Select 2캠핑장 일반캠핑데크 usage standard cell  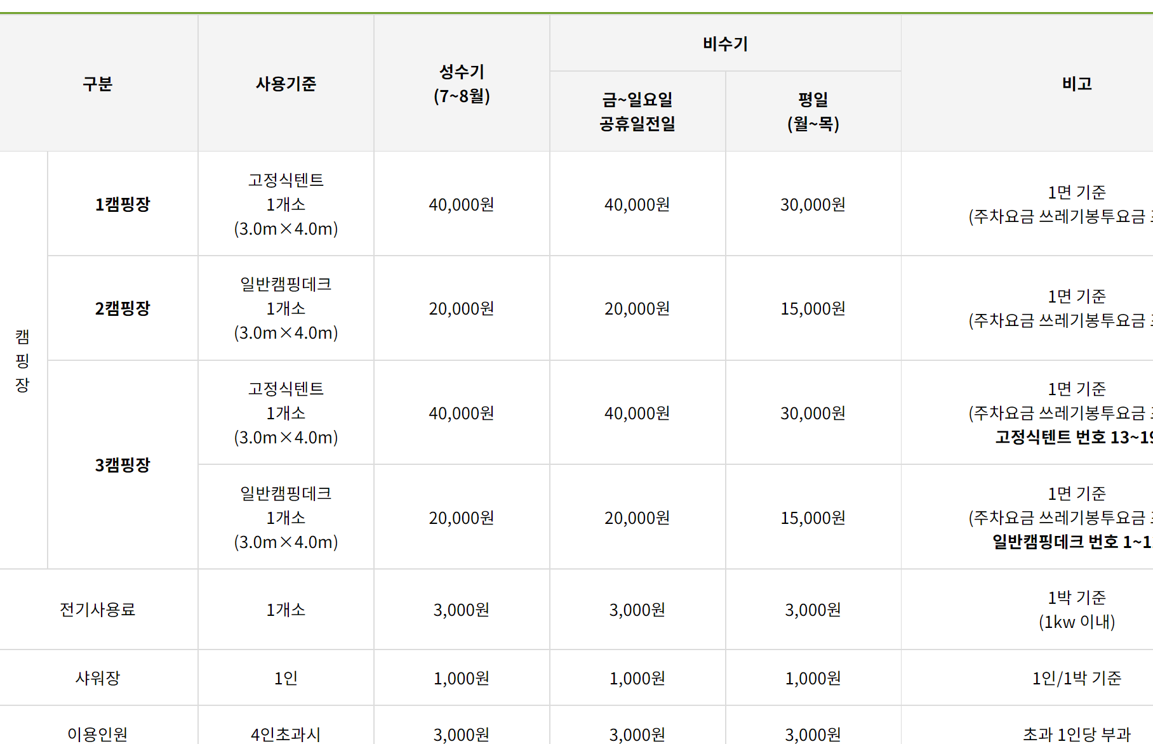(x=286, y=308)
